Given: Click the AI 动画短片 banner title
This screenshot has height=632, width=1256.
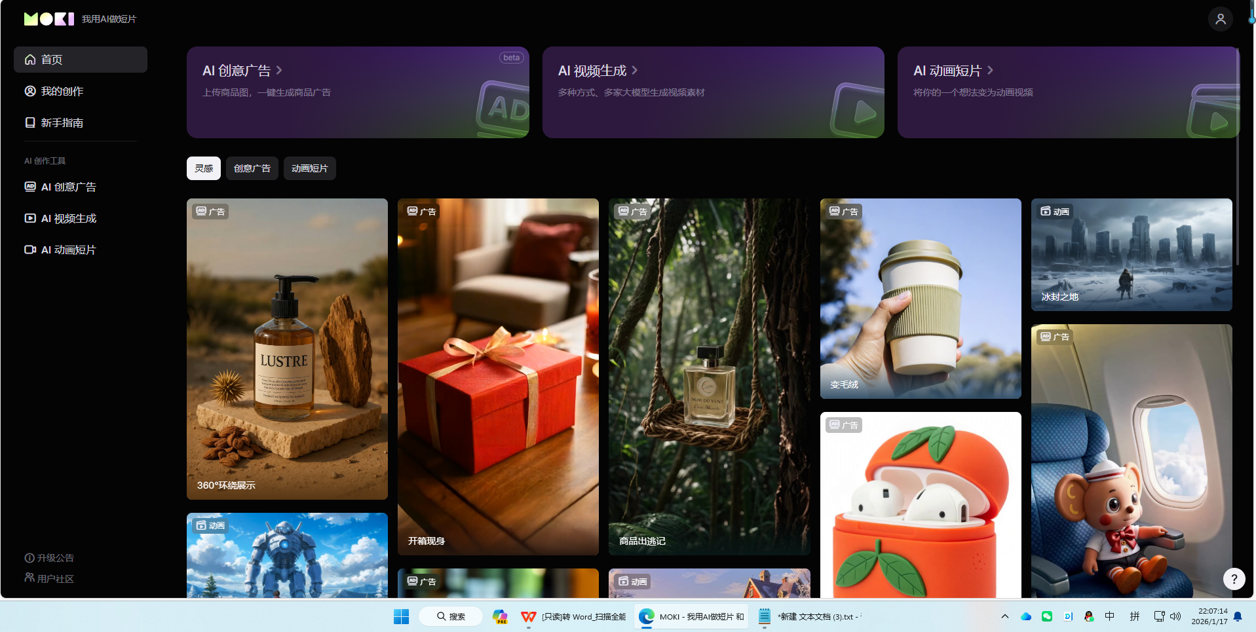Looking at the screenshot, I should click(x=947, y=70).
